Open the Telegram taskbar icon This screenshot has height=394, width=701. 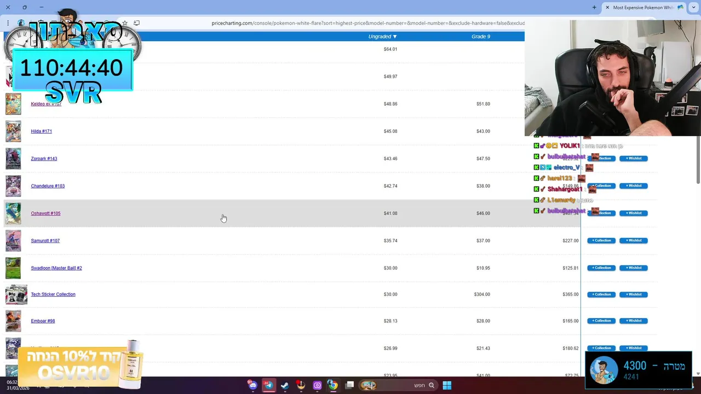point(268,385)
